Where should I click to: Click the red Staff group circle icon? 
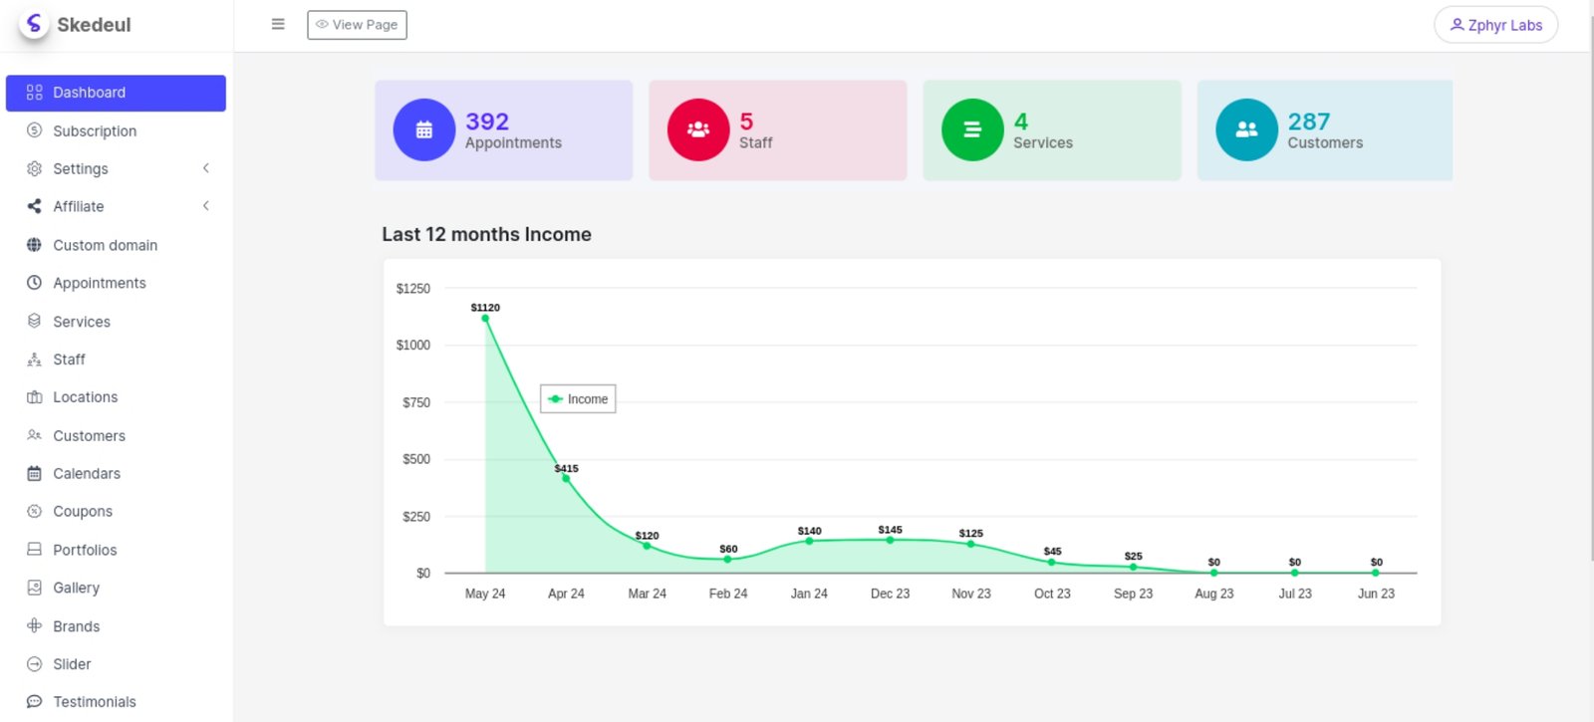pyautogui.click(x=698, y=129)
